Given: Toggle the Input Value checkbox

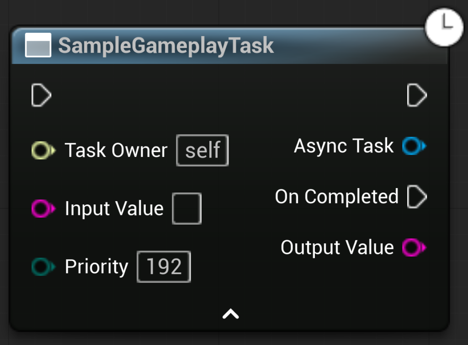Looking at the screenshot, I should 186,209.
